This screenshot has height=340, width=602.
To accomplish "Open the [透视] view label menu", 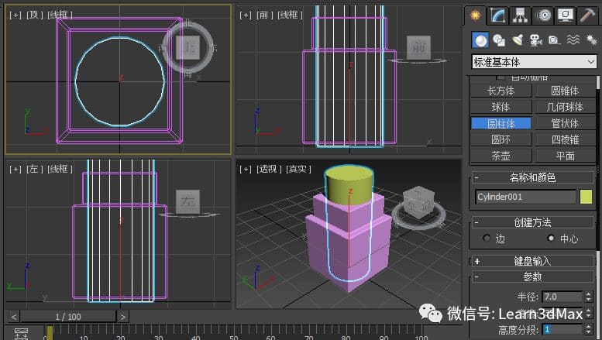I will point(269,170).
